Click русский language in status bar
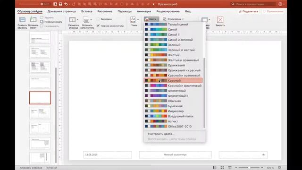The height and width of the screenshot is (170, 302). pyautogui.click(x=51, y=168)
